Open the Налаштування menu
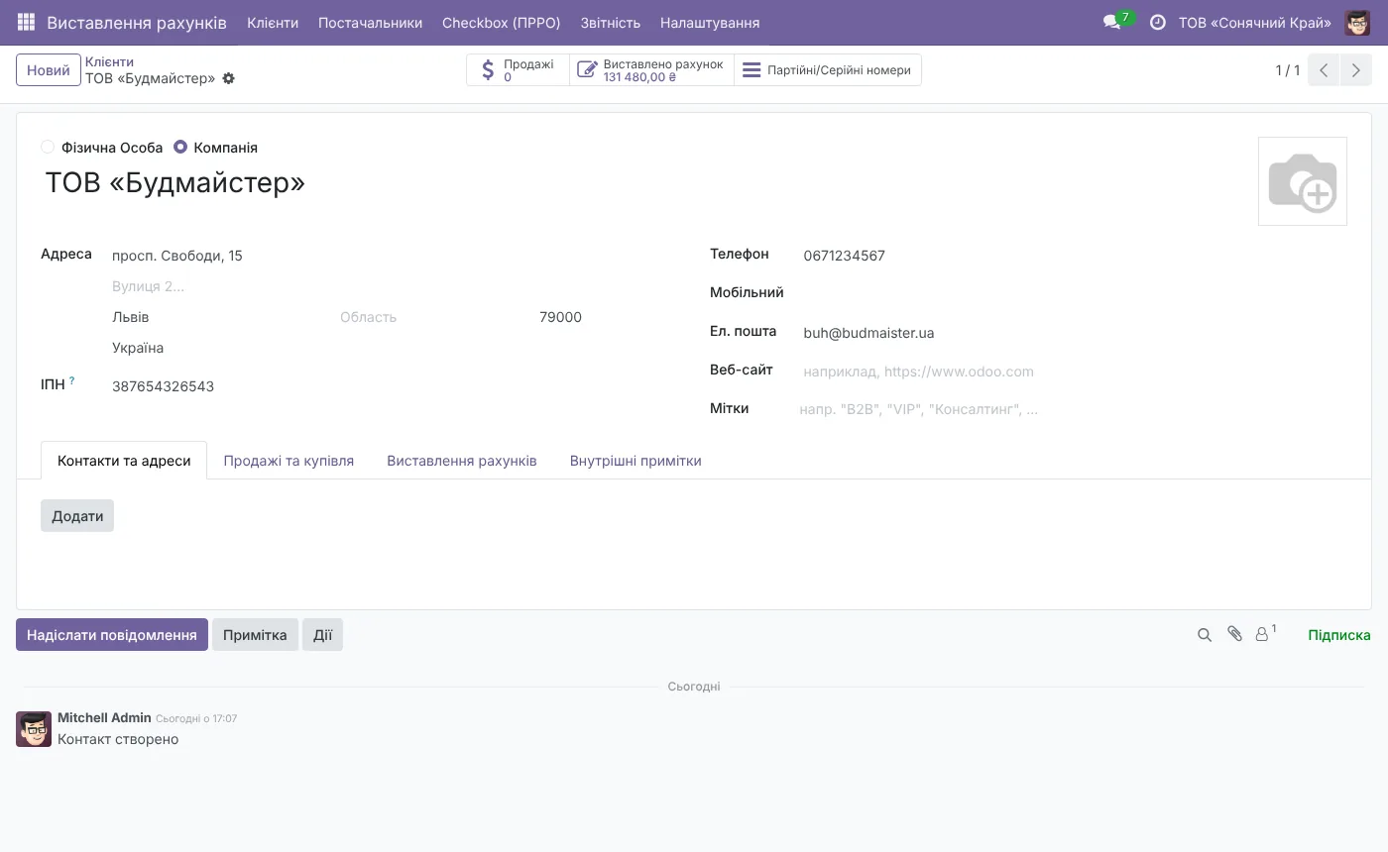The width and height of the screenshot is (1388, 852). pos(710,23)
